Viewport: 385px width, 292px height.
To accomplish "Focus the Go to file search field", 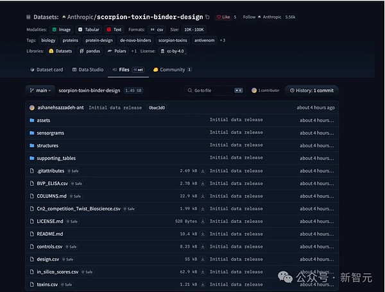I will [215, 90].
